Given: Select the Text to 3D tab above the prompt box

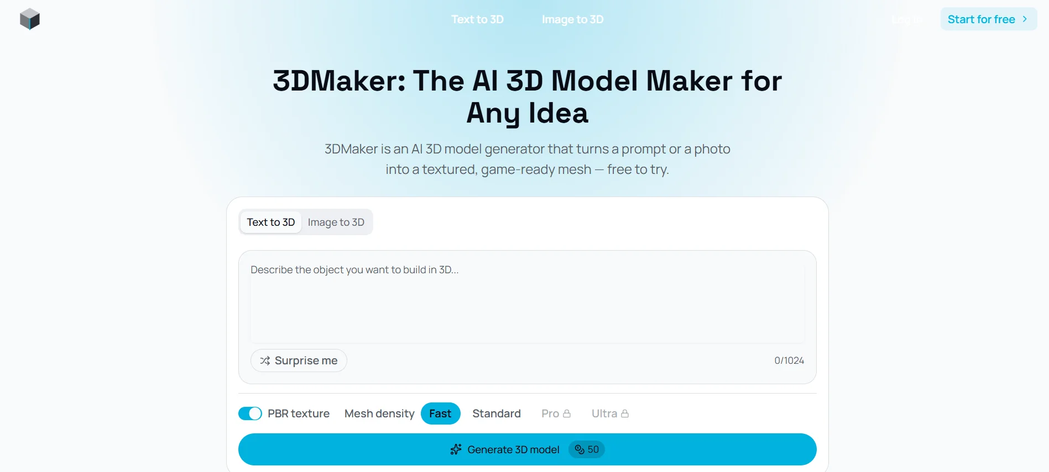Looking at the screenshot, I should point(271,222).
